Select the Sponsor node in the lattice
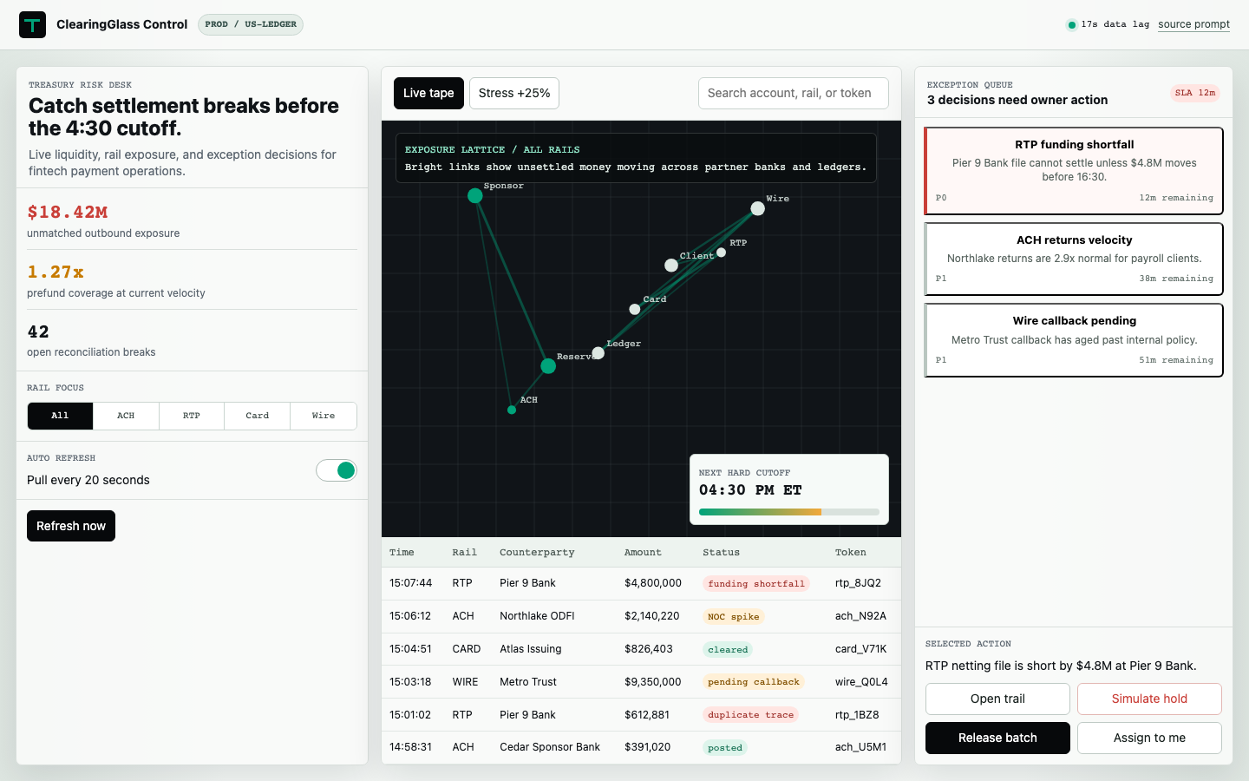1249x781 pixels. point(475,196)
